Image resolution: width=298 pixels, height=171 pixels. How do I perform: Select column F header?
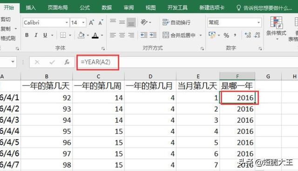[237, 76]
